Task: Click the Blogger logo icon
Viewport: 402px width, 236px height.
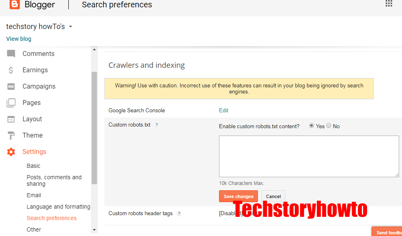Action: point(14,4)
